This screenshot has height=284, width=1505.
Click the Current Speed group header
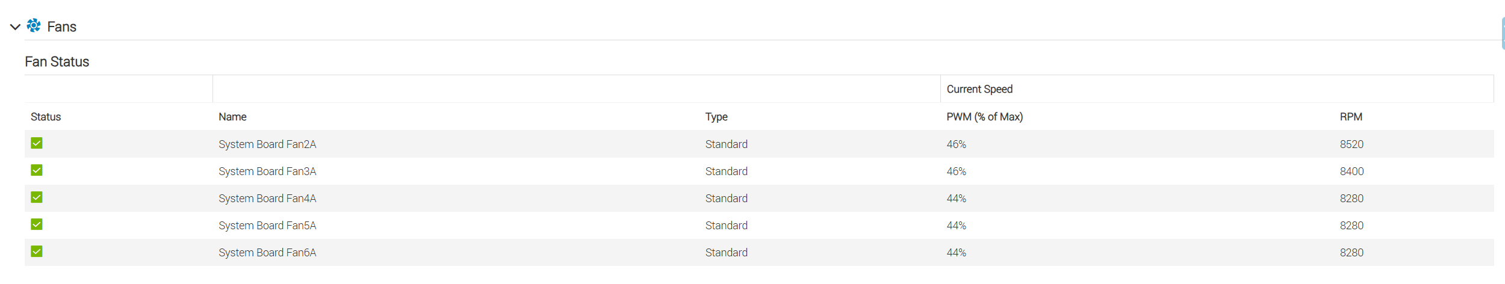(x=979, y=89)
